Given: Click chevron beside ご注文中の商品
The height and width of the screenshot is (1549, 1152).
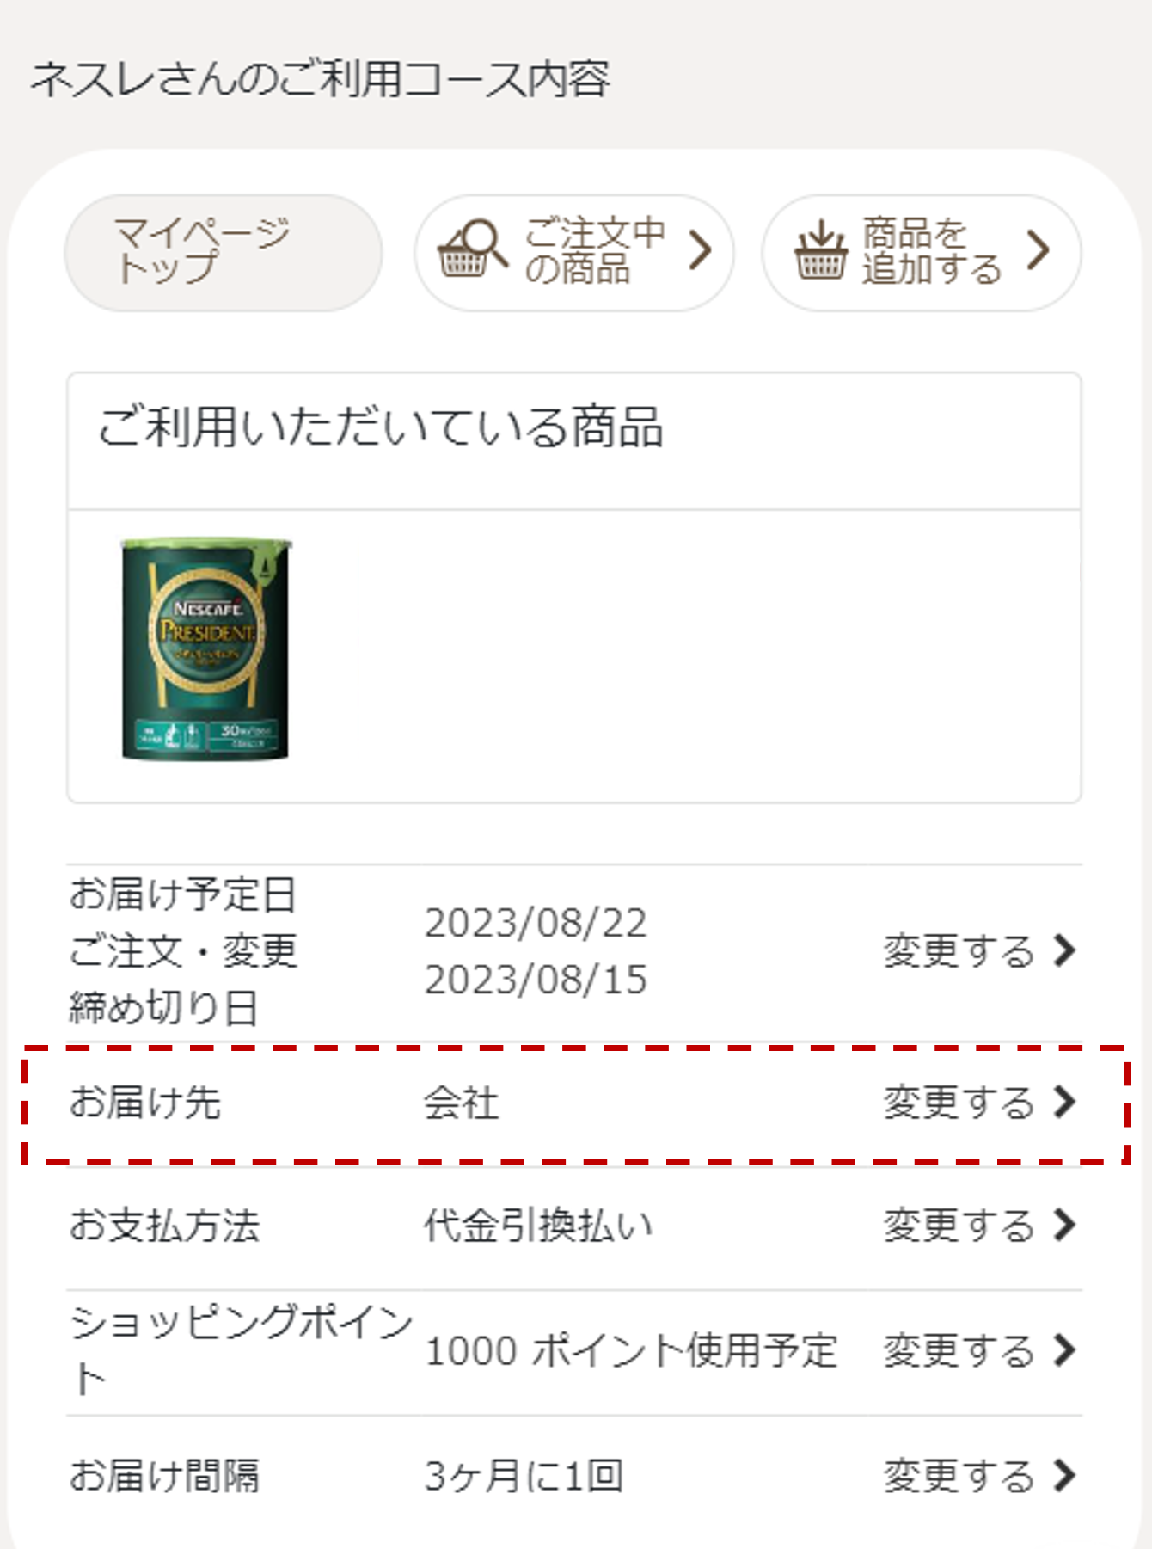Looking at the screenshot, I should (702, 250).
